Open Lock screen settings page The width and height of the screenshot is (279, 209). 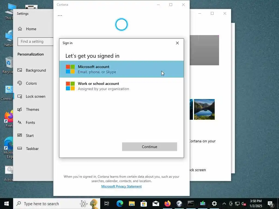click(33, 96)
